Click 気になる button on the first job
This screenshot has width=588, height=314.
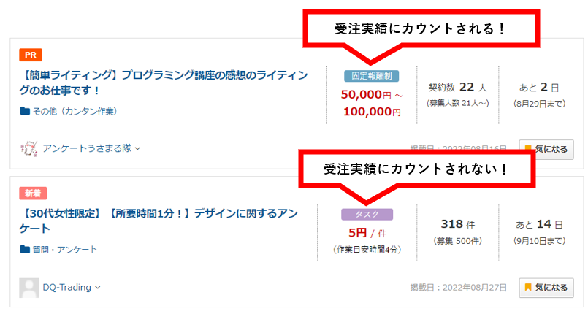pyautogui.click(x=546, y=150)
